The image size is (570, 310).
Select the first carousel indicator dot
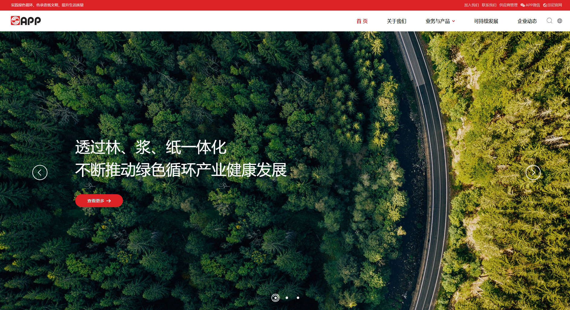pyautogui.click(x=275, y=298)
